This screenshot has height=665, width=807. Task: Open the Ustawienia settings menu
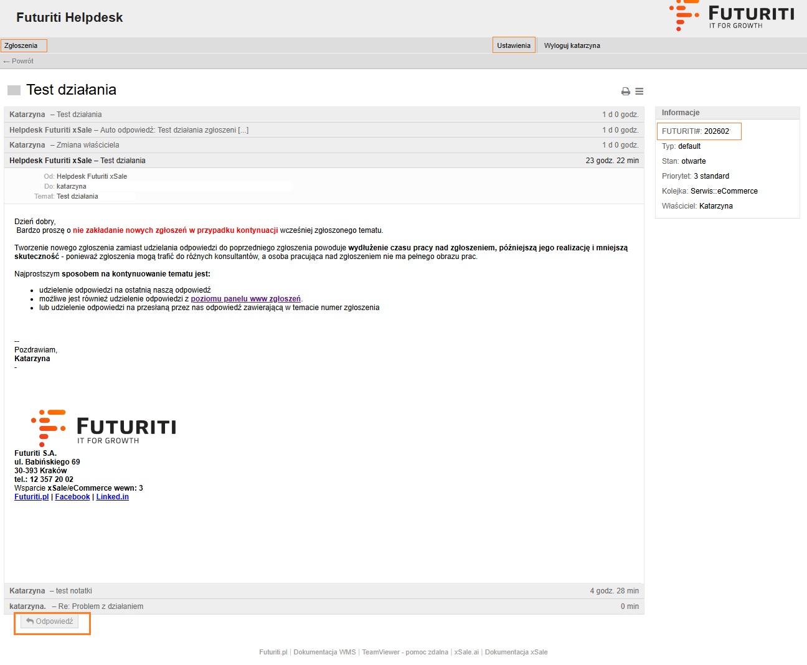point(513,45)
